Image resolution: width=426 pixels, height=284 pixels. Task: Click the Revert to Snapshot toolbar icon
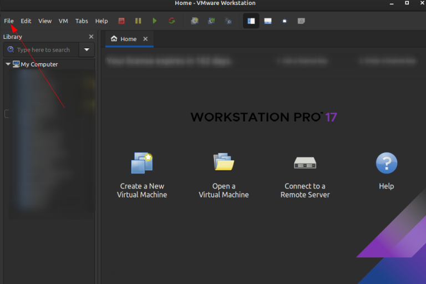pos(211,21)
